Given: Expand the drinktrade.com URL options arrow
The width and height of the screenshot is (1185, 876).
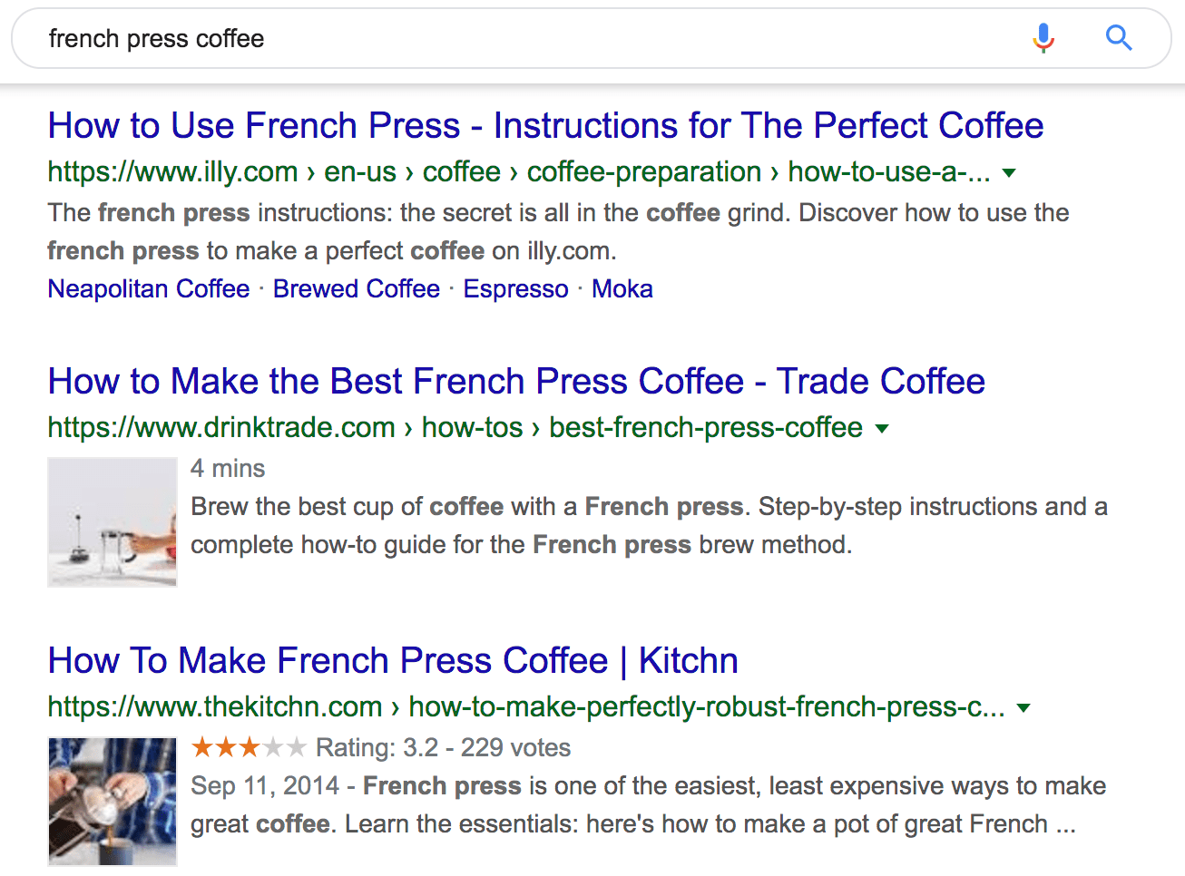Looking at the screenshot, I should pos(883,427).
